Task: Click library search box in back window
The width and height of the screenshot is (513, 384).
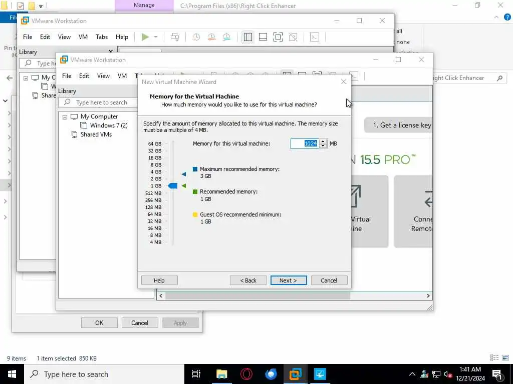Action: click(x=38, y=63)
